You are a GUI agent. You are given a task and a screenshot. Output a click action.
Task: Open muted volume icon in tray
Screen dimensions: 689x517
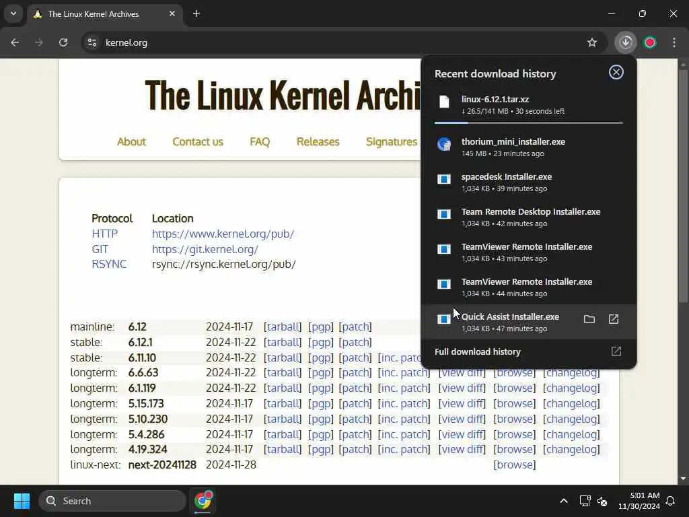click(x=602, y=501)
